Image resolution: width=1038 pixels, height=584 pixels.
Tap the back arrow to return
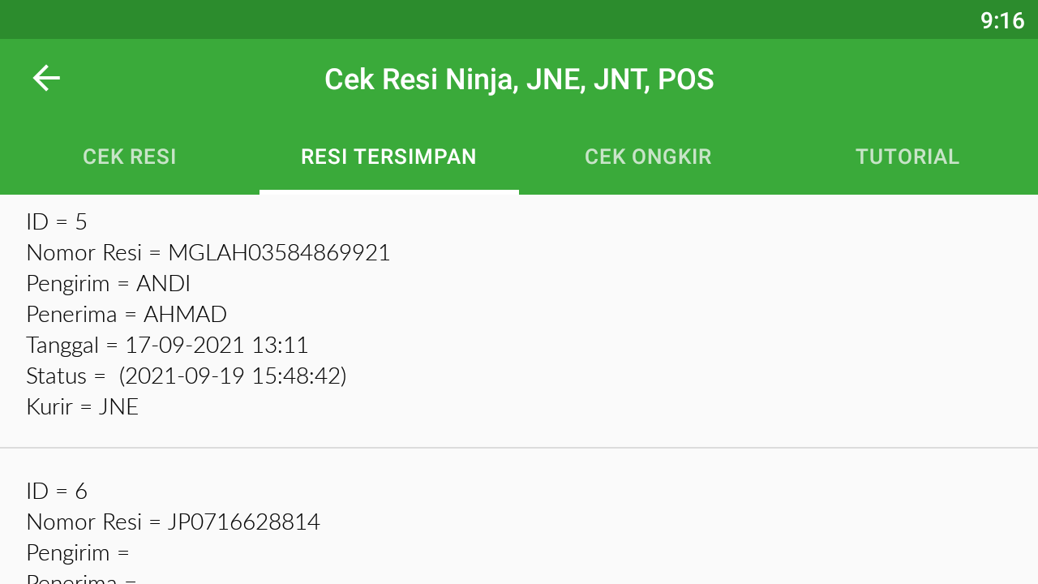[x=45, y=77]
